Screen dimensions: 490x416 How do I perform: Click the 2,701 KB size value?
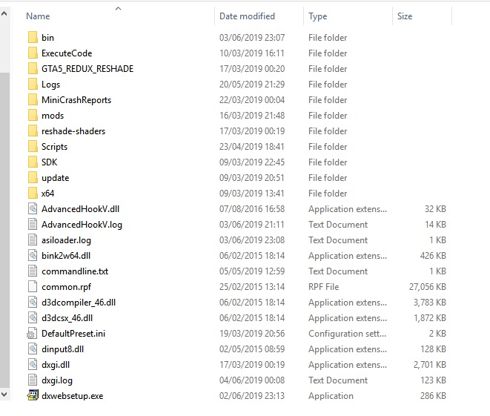point(430,365)
